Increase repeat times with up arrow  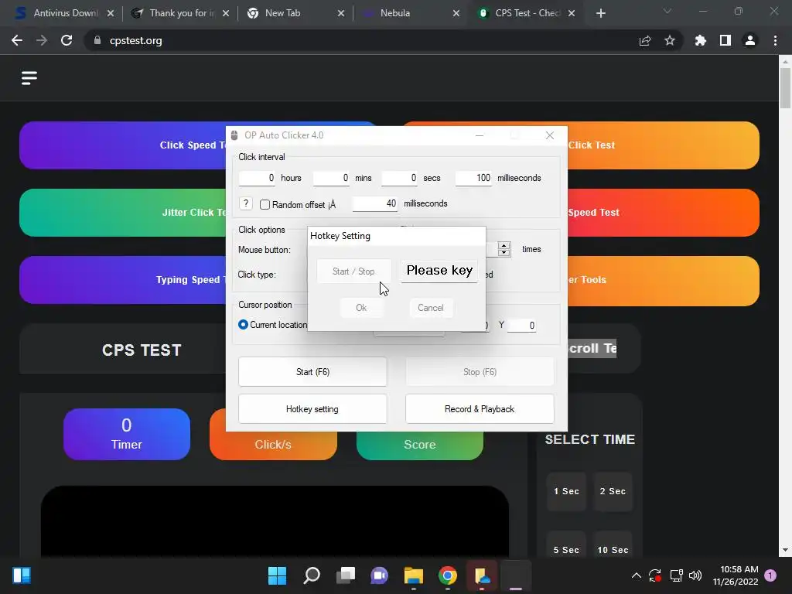coord(504,245)
